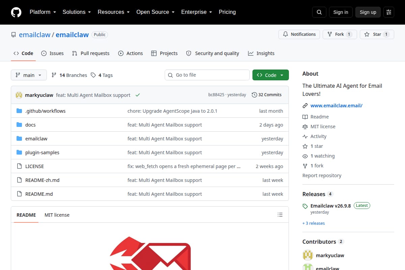Screen dimensions: 405x270
Task: Click the + 3 releases link
Action: coord(314,223)
